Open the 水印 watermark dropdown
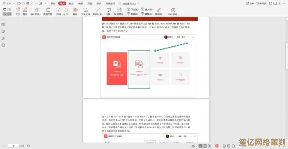Viewport: 288px width, 149px height. coord(66,12)
